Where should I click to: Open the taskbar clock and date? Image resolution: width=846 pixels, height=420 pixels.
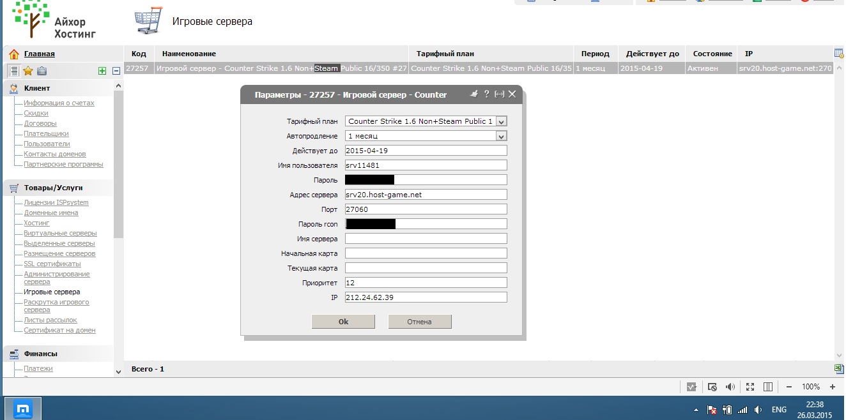coord(815,409)
